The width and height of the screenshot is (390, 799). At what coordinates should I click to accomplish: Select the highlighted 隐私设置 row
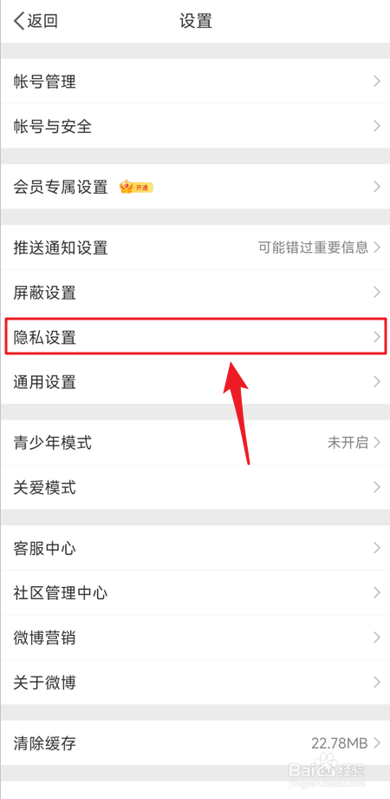pyautogui.click(x=196, y=336)
